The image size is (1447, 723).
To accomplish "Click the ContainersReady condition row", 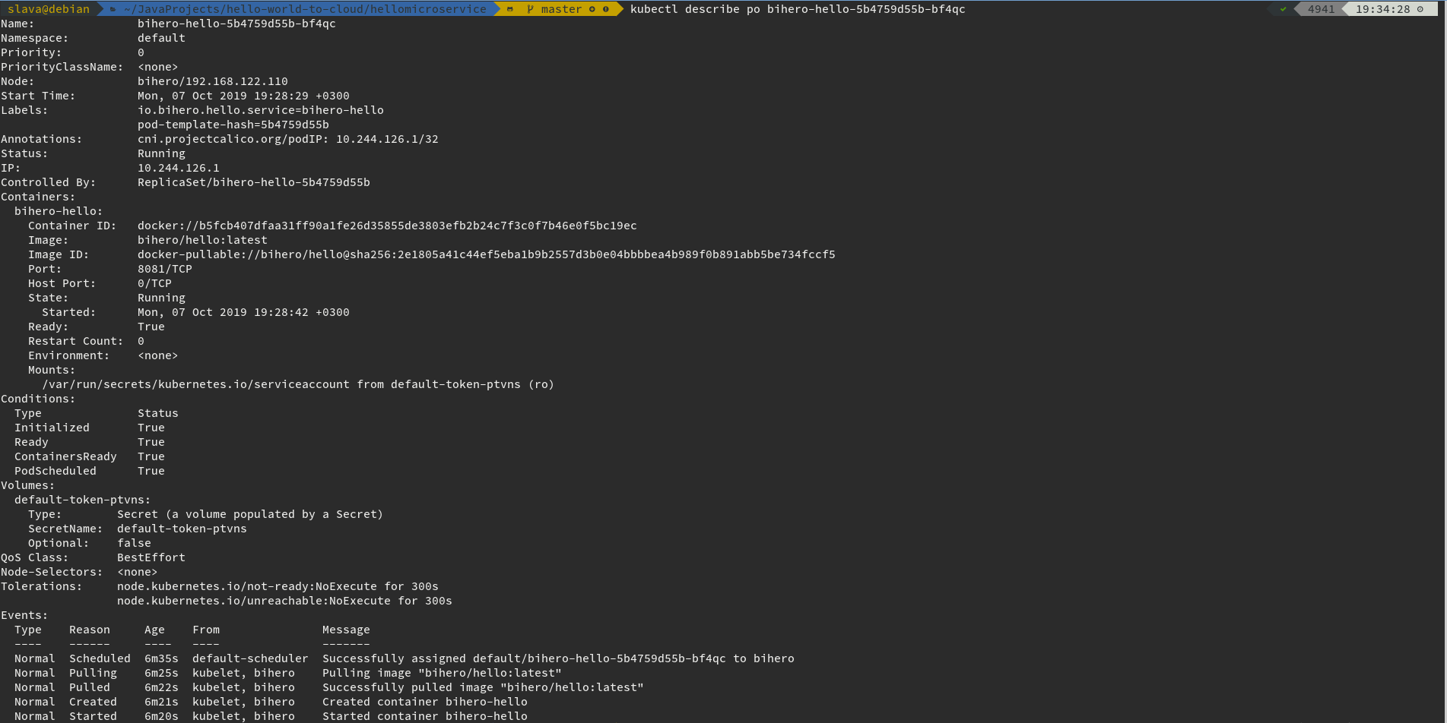I will 90,456.
